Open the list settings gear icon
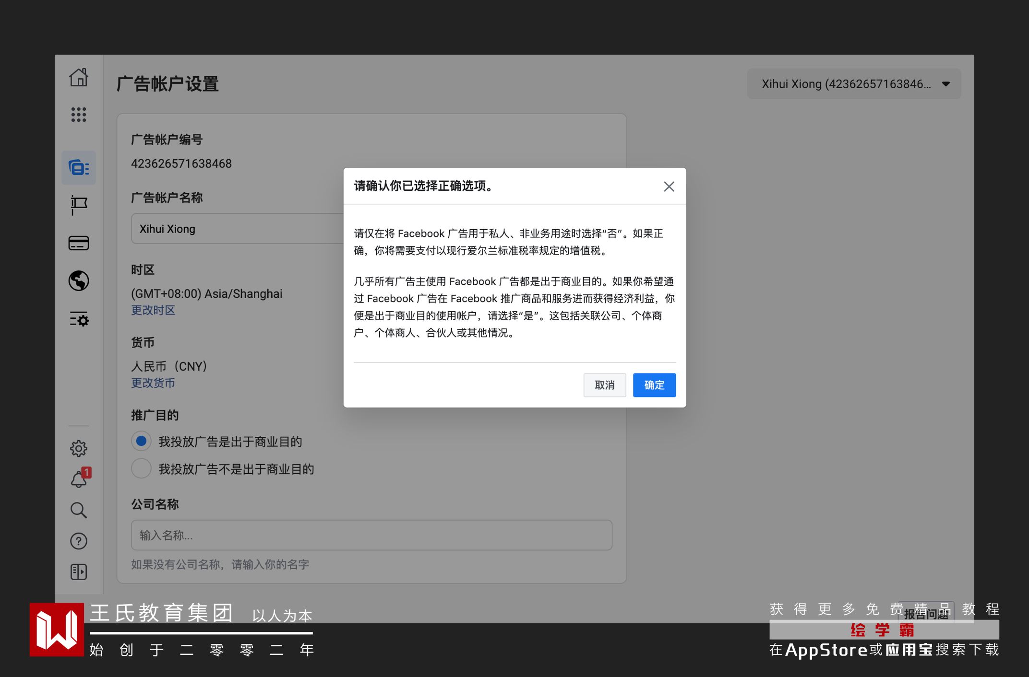The height and width of the screenshot is (677, 1029). tap(79, 319)
